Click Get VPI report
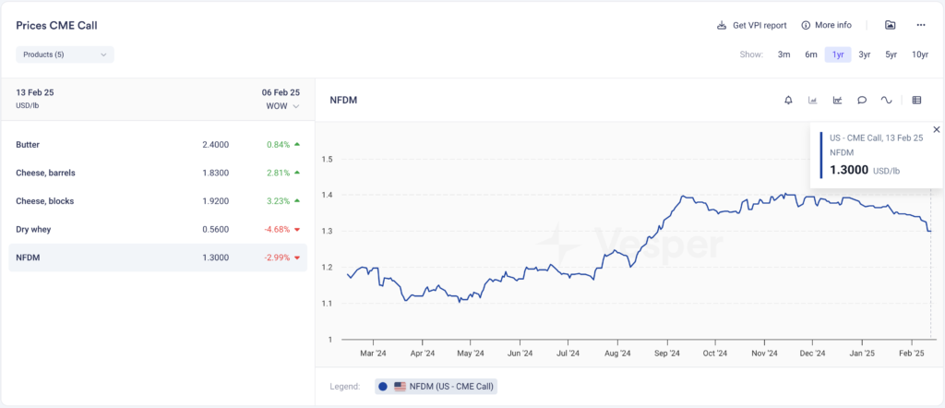 pyautogui.click(x=751, y=25)
